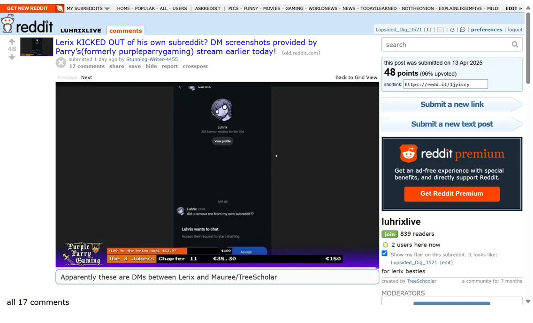
Task: Click the luhrixlive sidebar title
Action: pos(401,222)
